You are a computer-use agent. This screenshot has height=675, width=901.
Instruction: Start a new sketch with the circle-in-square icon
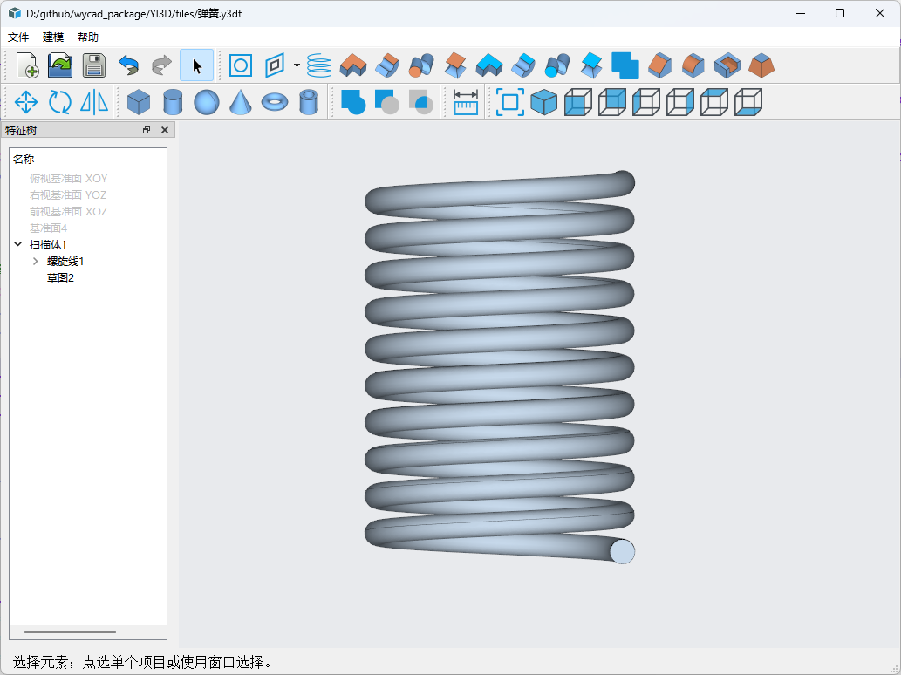[x=241, y=65]
